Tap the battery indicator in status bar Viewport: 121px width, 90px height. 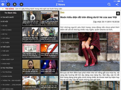(119, 1)
